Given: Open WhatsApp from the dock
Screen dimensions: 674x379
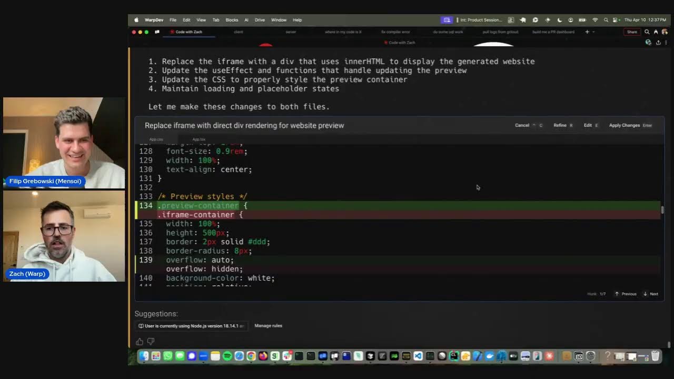Looking at the screenshot, I should [x=167, y=356].
